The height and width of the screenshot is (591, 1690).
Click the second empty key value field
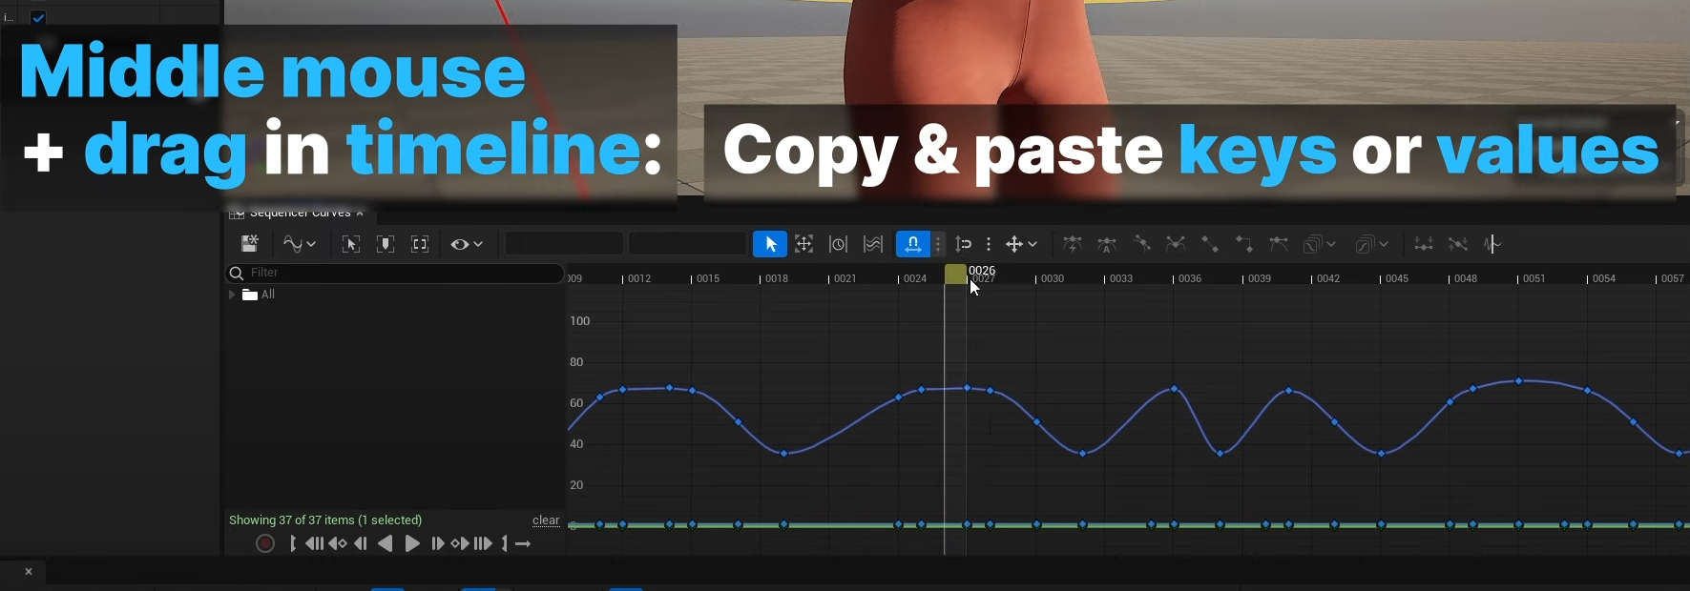(687, 244)
